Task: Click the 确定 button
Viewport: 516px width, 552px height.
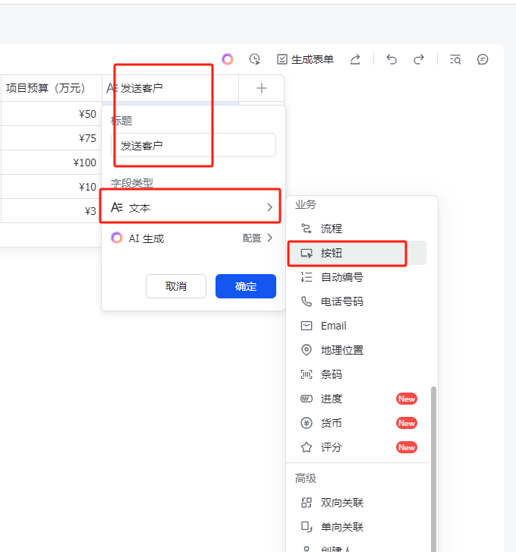Action: pyautogui.click(x=246, y=286)
